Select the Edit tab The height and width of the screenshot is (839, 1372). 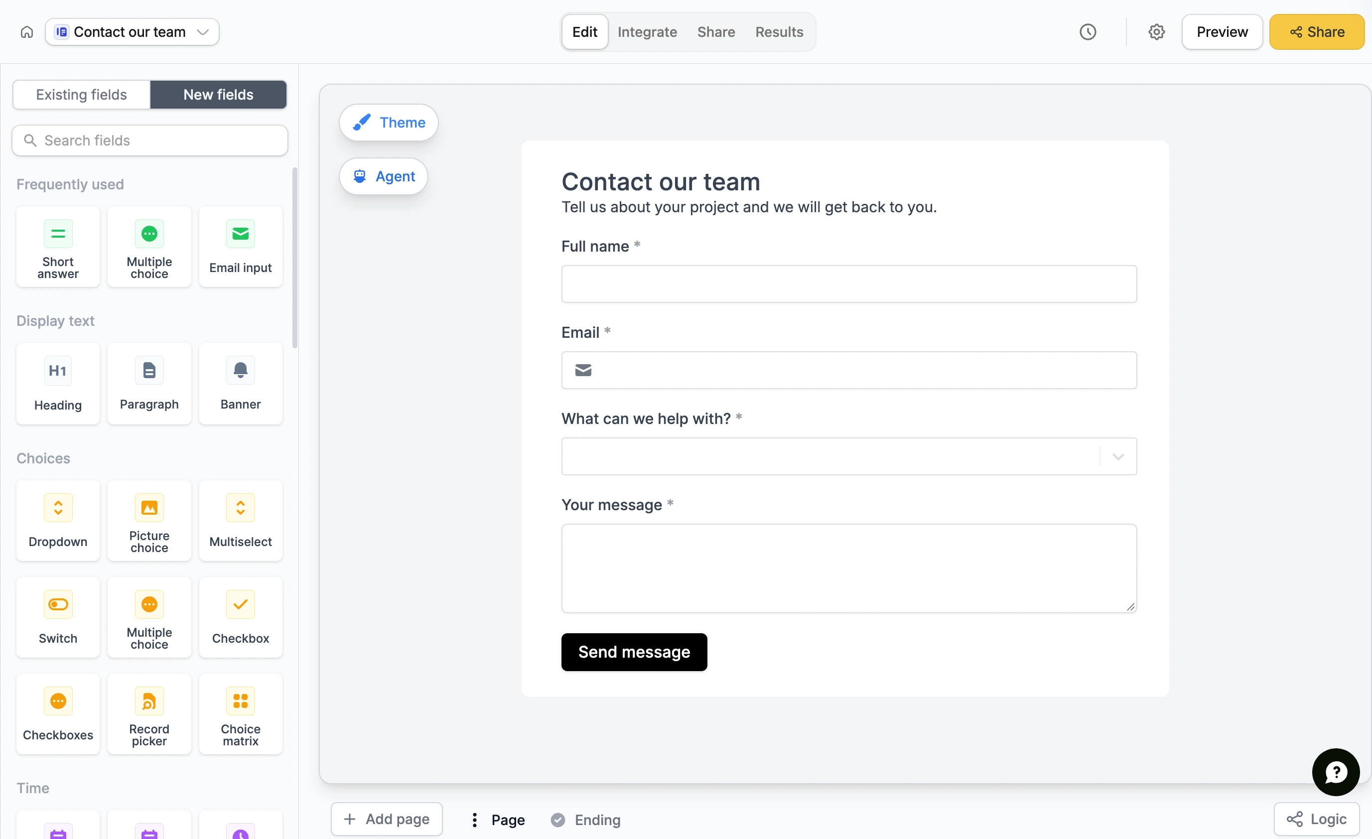(x=585, y=32)
